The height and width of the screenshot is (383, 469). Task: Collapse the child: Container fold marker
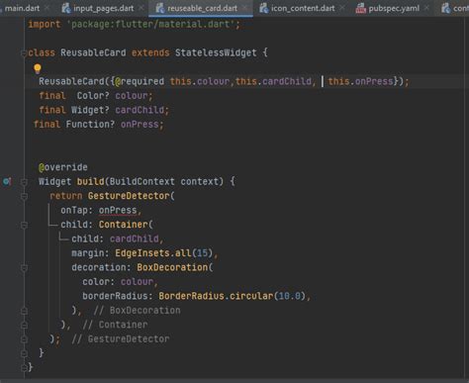[24, 225]
